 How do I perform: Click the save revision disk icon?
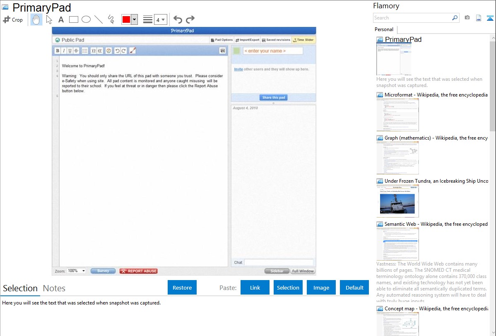click(222, 51)
